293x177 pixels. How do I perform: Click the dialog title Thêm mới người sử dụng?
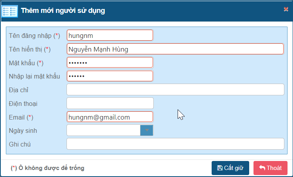(63, 11)
